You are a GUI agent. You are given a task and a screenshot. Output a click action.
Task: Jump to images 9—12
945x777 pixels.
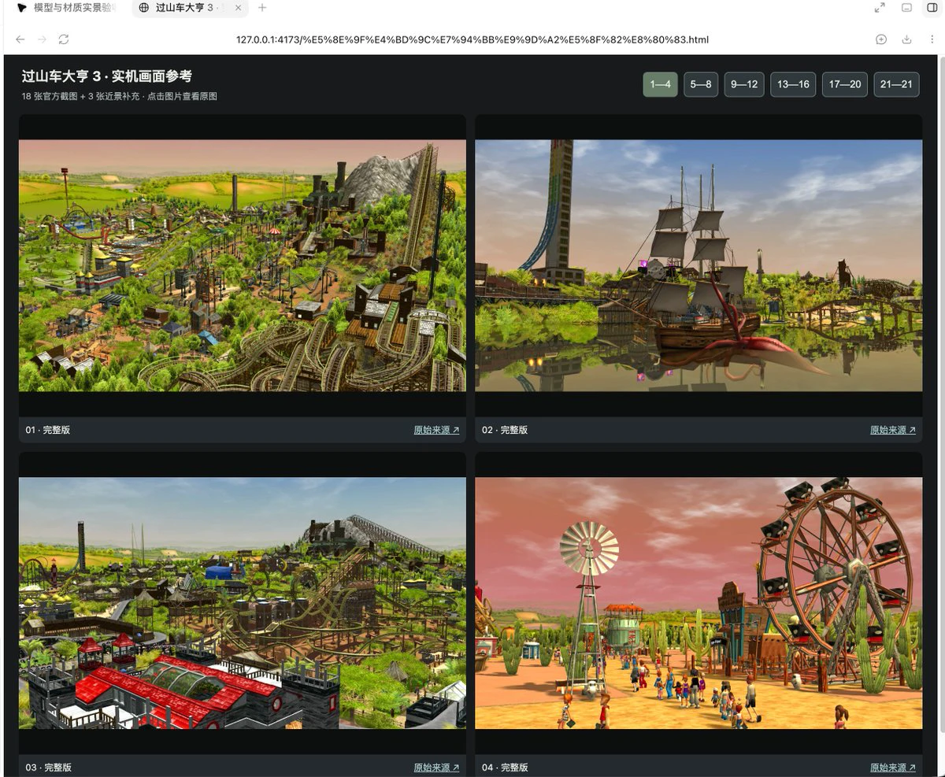(x=744, y=84)
